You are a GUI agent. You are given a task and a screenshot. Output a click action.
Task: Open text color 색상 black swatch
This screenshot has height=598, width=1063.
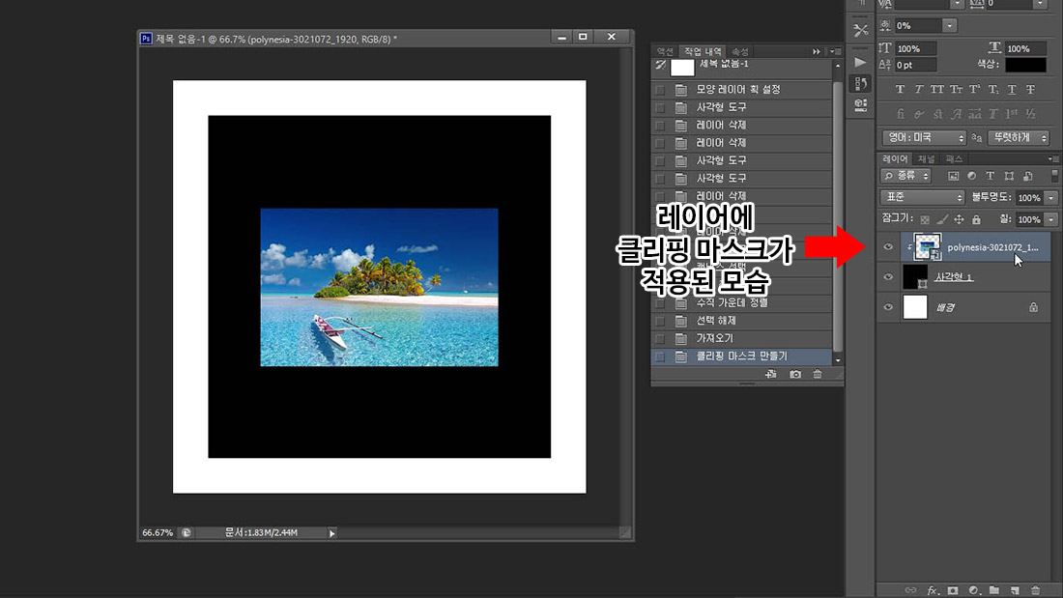coord(1025,65)
